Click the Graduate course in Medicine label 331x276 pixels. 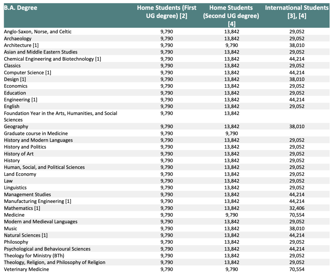[36, 133]
